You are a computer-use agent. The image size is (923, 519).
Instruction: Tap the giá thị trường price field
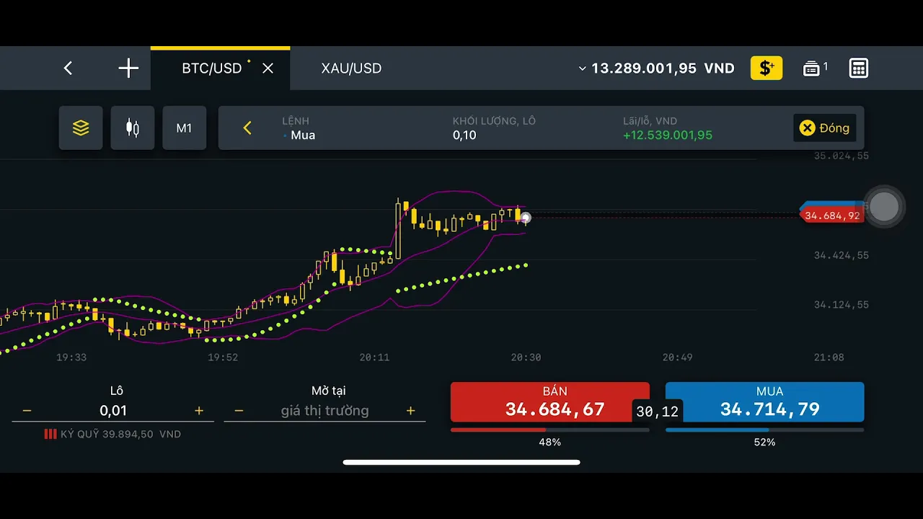click(324, 411)
